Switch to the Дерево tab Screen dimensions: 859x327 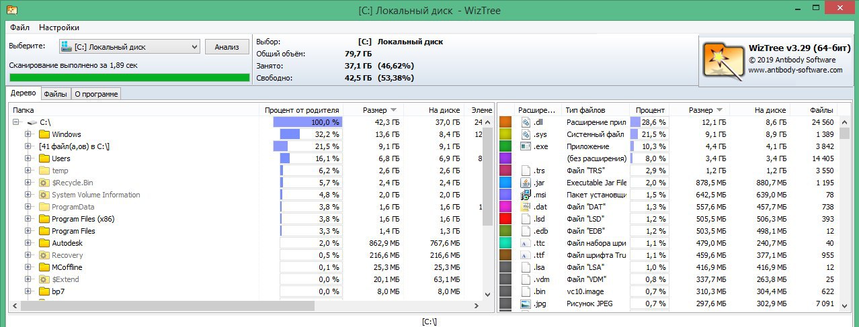tap(24, 93)
